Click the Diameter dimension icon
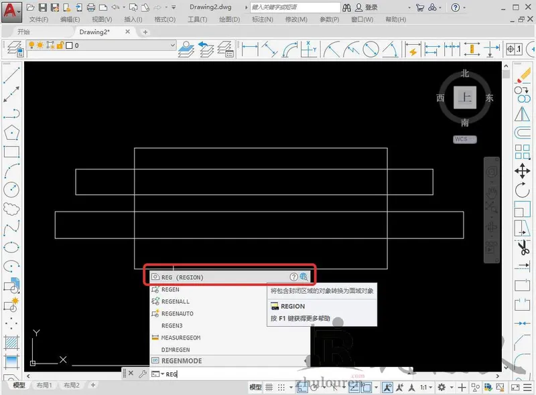The image size is (536, 395). [371, 50]
